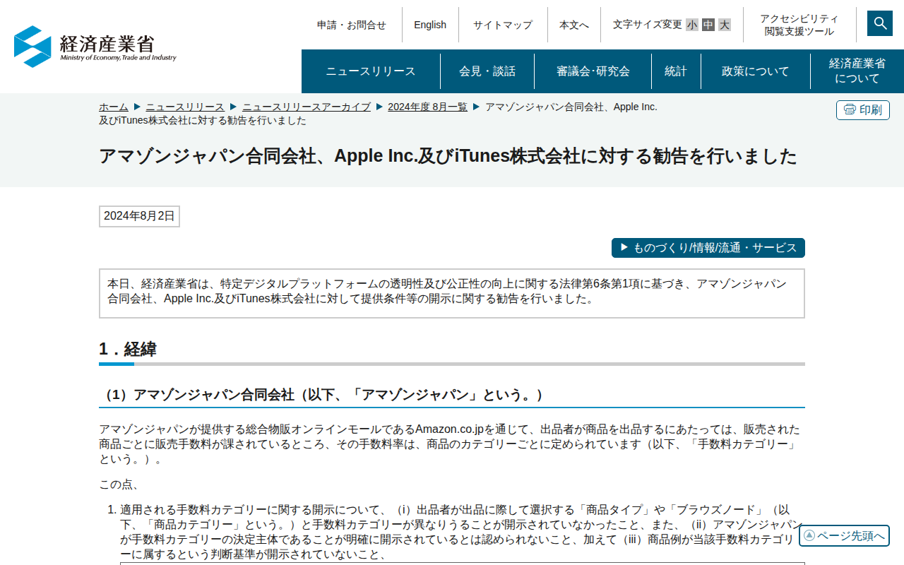This screenshot has height=565, width=904.
Task: Click the 文字サイズ変更 label
Action: tap(648, 25)
